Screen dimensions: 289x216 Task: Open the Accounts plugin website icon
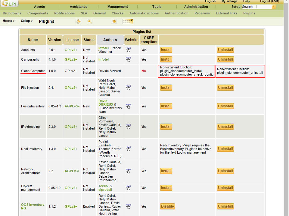point(128,50)
